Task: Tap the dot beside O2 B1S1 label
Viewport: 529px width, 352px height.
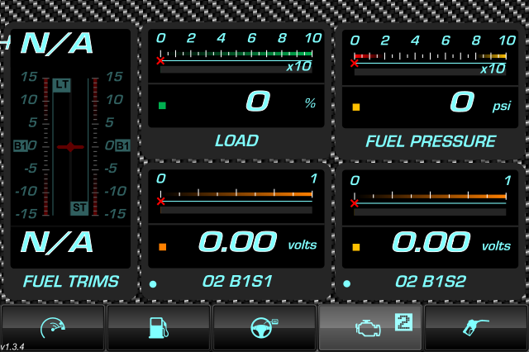Action: point(153,284)
